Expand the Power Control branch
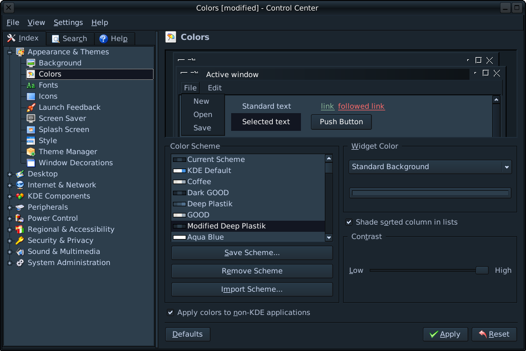526x351 pixels. point(9,218)
